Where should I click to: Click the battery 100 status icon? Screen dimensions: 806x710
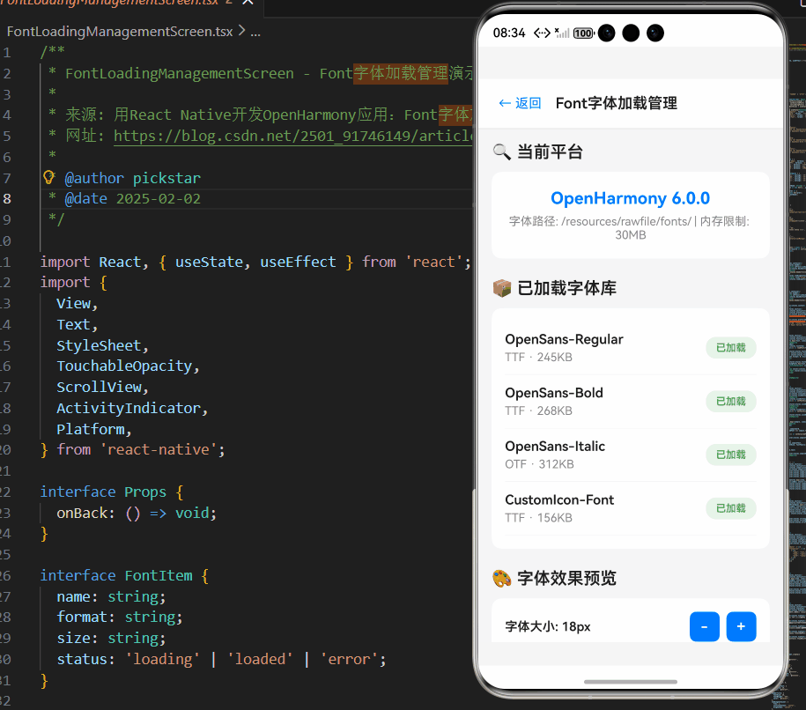tap(583, 33)
